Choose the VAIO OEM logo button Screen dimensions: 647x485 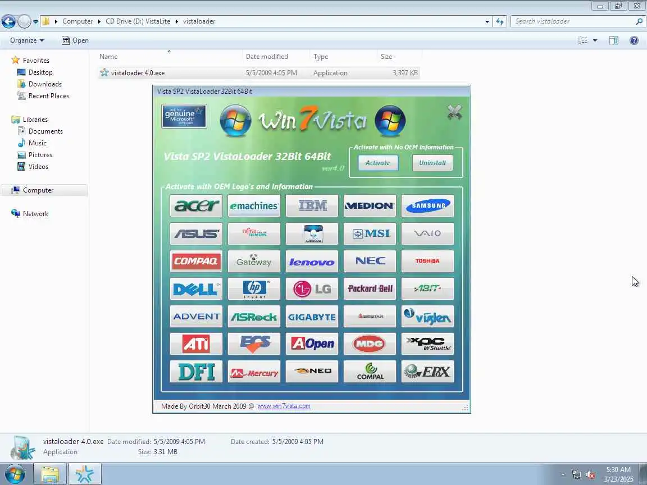point(427,234)
